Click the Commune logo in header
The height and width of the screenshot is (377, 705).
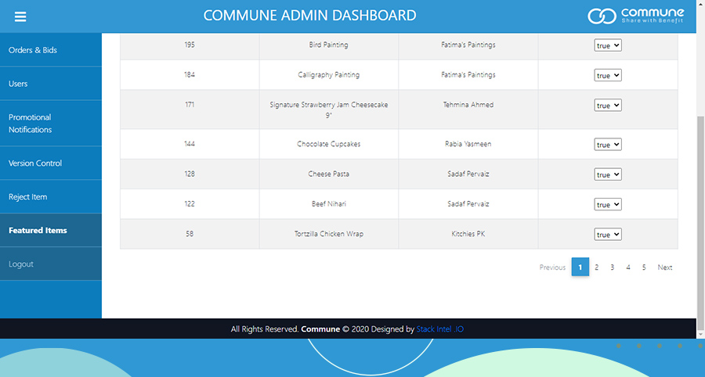coord(635,16)
